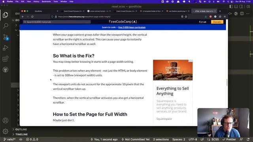Open freeCodeCamp Forum link
This screenshot has width=253, height=142.
click(202, 22)
